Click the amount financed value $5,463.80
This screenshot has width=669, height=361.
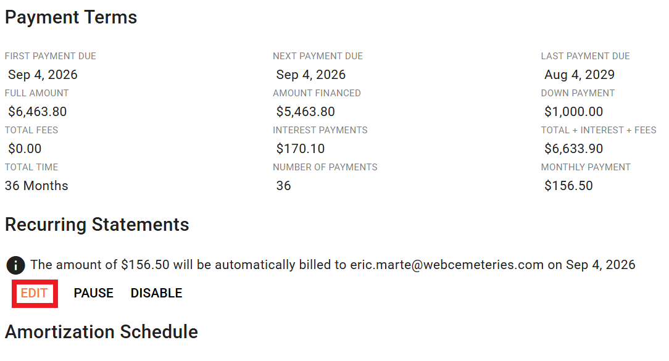click(x=305, y=112)
